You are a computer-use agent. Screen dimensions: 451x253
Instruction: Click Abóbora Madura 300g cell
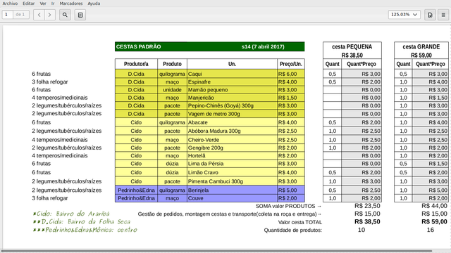coord(232,131)
